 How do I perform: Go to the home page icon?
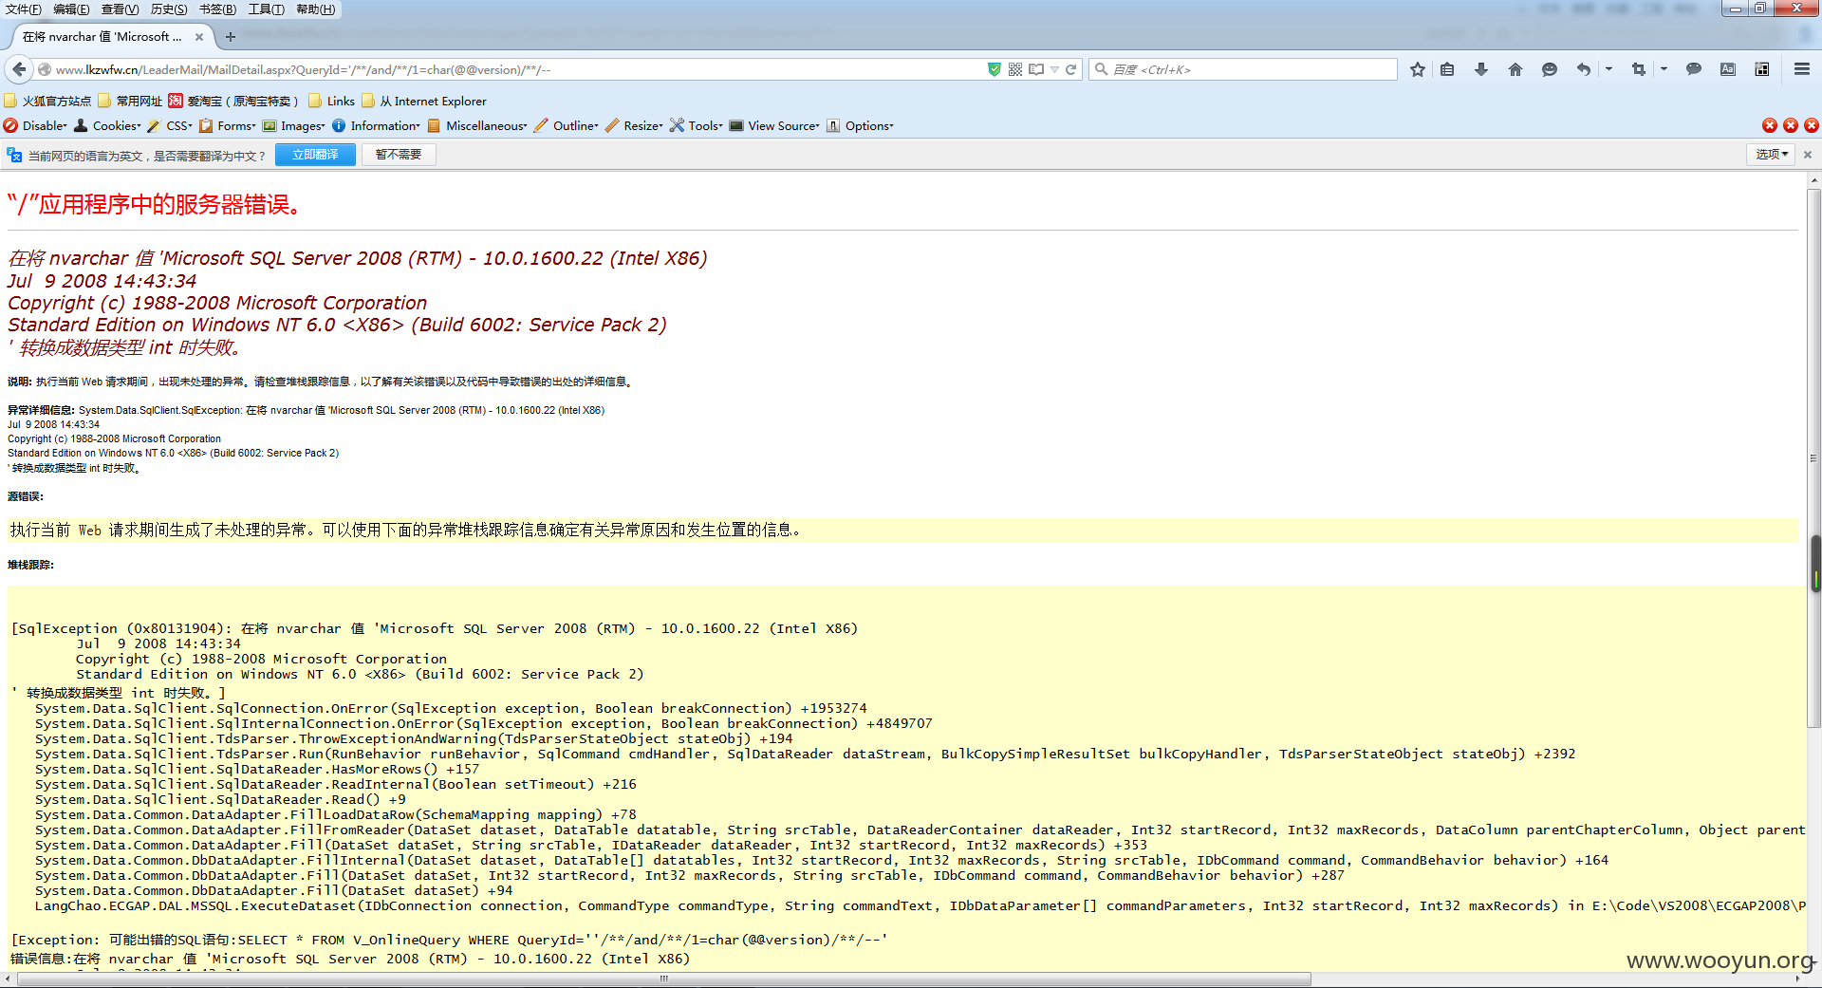pos(1515,69)
